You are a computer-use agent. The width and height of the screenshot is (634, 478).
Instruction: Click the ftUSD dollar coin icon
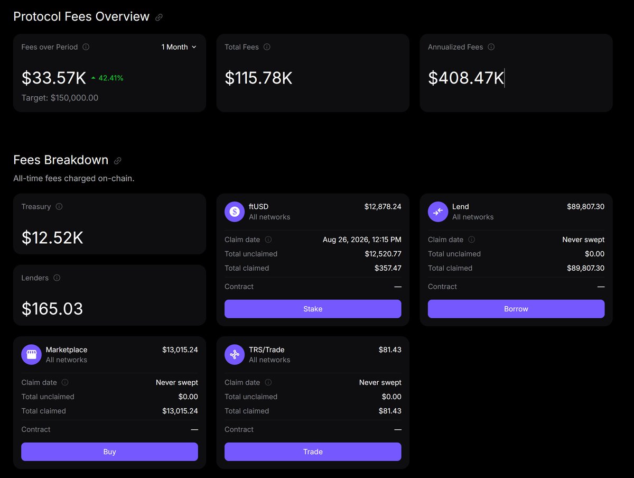pyautogui.click(x=235, y=212)
